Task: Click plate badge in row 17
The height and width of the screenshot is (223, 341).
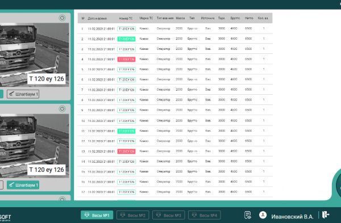Action: (126, 192)
